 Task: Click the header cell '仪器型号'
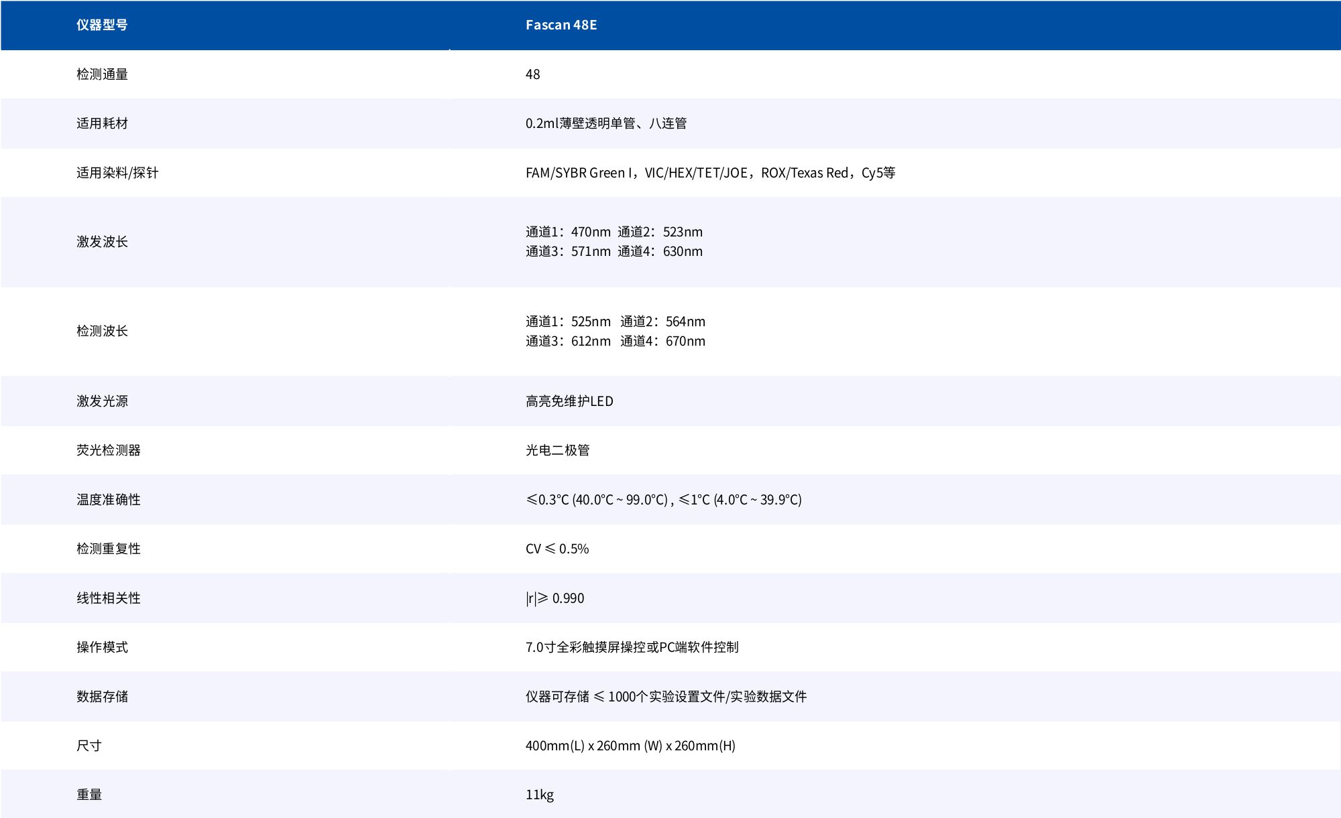[102, 25]
